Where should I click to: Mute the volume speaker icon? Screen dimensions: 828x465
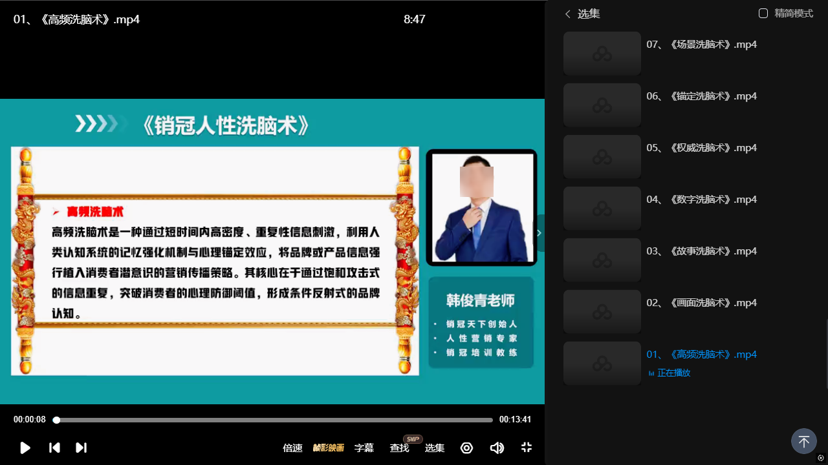point(497,448)
